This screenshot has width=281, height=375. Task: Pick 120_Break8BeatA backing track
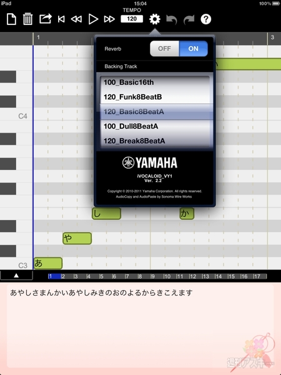[155, 141]
